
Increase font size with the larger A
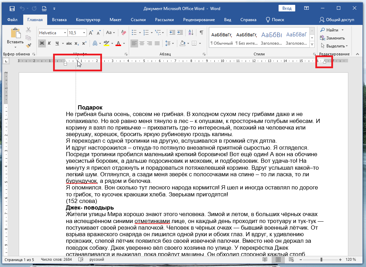click(91, 33)
